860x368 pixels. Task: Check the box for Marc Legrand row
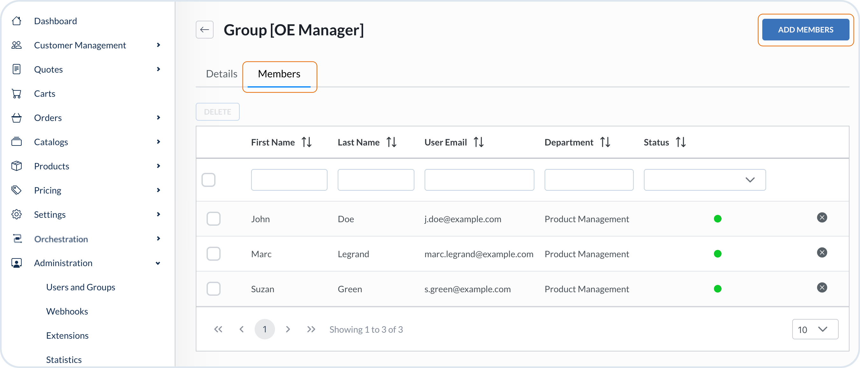[213, 254]
